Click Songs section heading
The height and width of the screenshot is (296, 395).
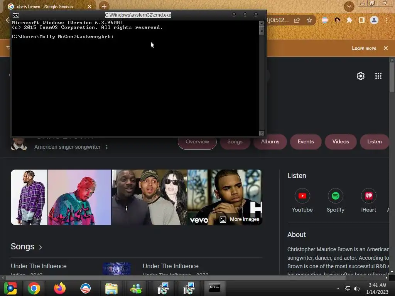[22, 247]
